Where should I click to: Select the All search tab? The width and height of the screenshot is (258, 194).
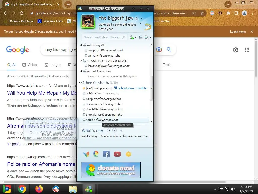[x=12, y=65]
